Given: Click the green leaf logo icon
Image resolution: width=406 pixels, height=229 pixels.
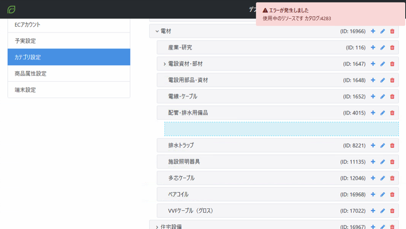Looking at the screenshot, I should pyautogui.click(x=11, y=9).
